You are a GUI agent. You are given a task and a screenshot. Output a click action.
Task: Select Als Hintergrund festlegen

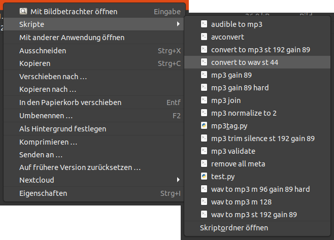click(x=94, y=129)
